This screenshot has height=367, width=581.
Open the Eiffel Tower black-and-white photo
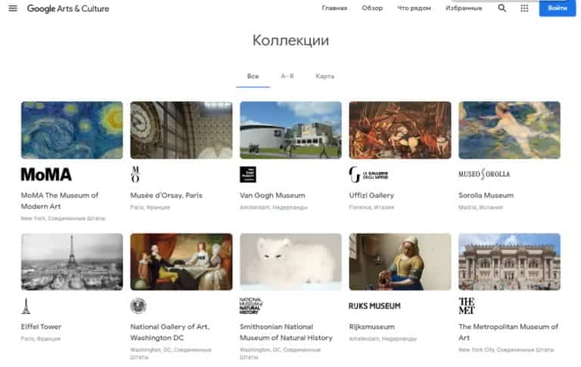click(72, 262)
